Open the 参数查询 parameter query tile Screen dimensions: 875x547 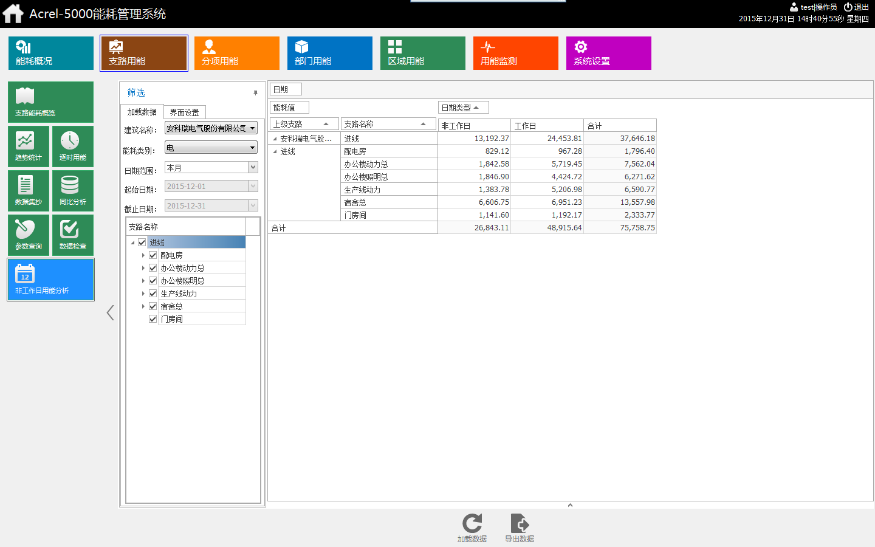pos(29,235)
